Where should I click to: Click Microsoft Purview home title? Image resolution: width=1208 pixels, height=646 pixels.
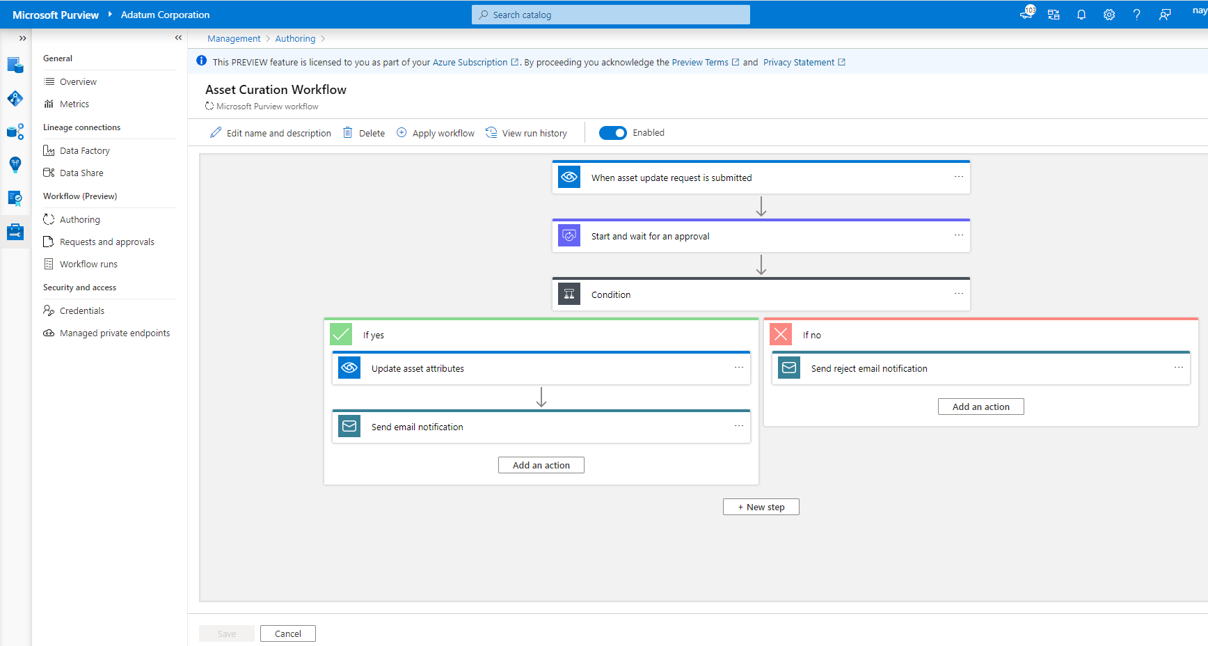point(56,15)
